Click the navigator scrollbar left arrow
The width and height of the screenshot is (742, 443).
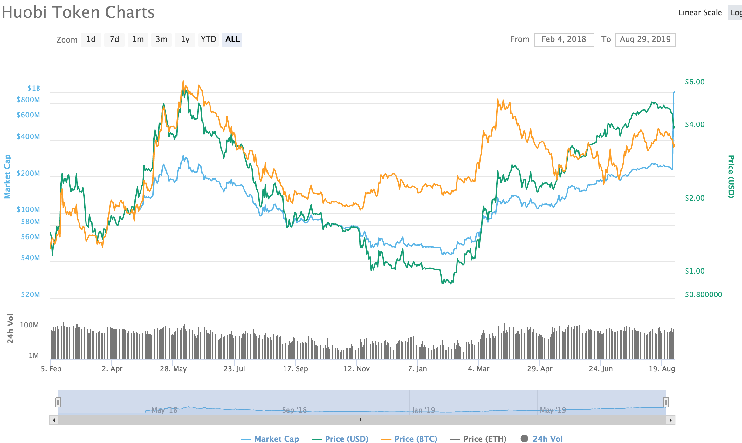tap(54, 420)
